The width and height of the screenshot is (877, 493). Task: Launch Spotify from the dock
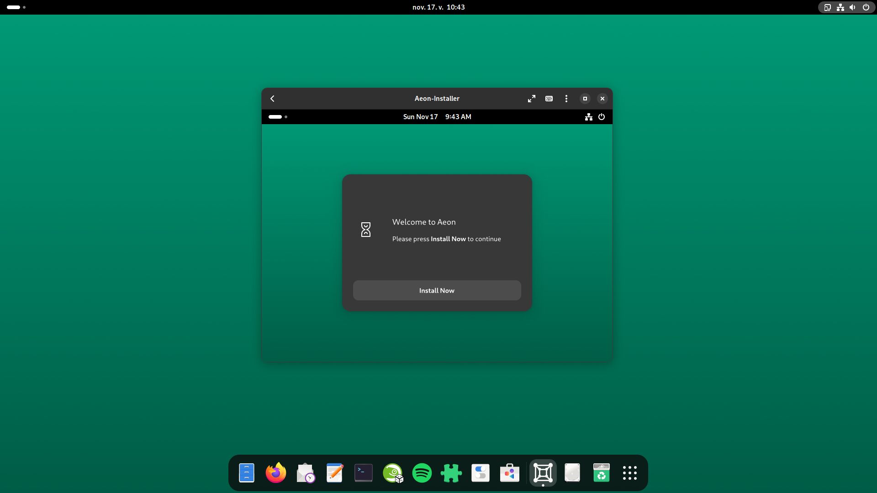422,473
